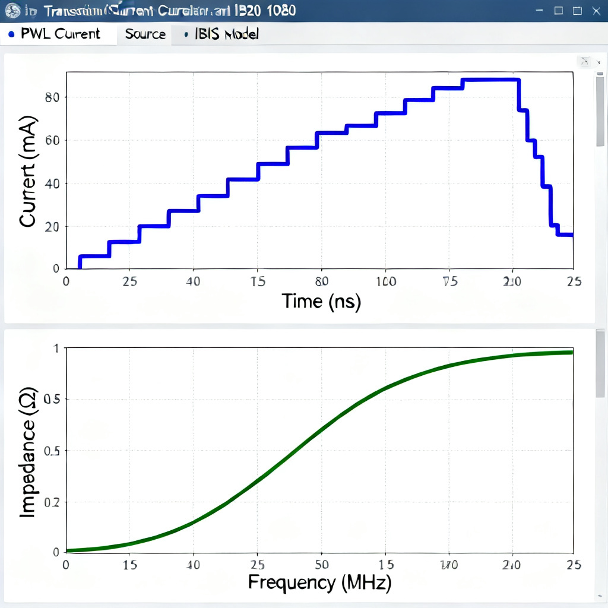Close the window
Screen dimensions: 608x608
[x=596, y=11]
